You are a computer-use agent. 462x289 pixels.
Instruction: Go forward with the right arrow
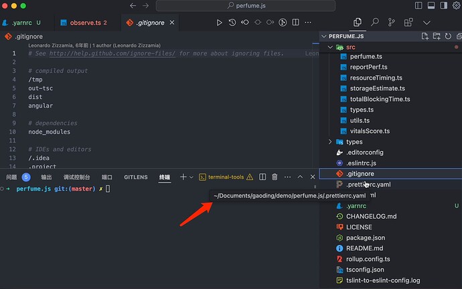(145, 5)
